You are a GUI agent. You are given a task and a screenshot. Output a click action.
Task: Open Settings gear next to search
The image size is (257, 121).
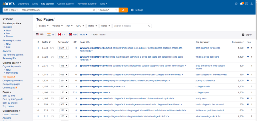click(x=137, y=10)
